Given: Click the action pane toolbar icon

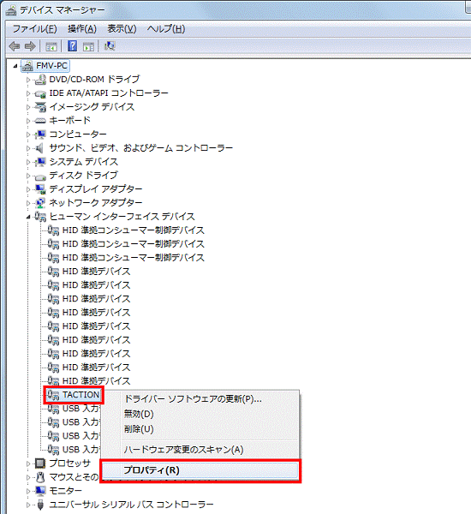Looking at the screenshot, I should click(88, 46).
